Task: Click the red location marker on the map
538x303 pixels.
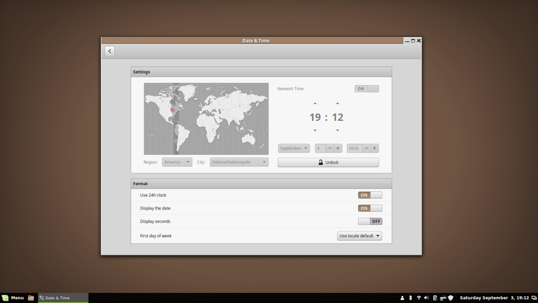Action: click(x=172, y=110)
